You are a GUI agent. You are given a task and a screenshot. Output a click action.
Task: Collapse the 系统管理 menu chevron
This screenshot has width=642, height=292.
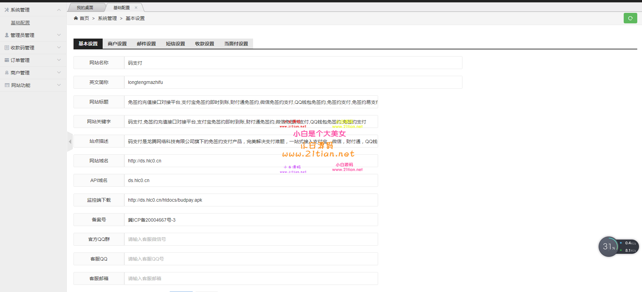pyautogui.click(x=59, y=10)
